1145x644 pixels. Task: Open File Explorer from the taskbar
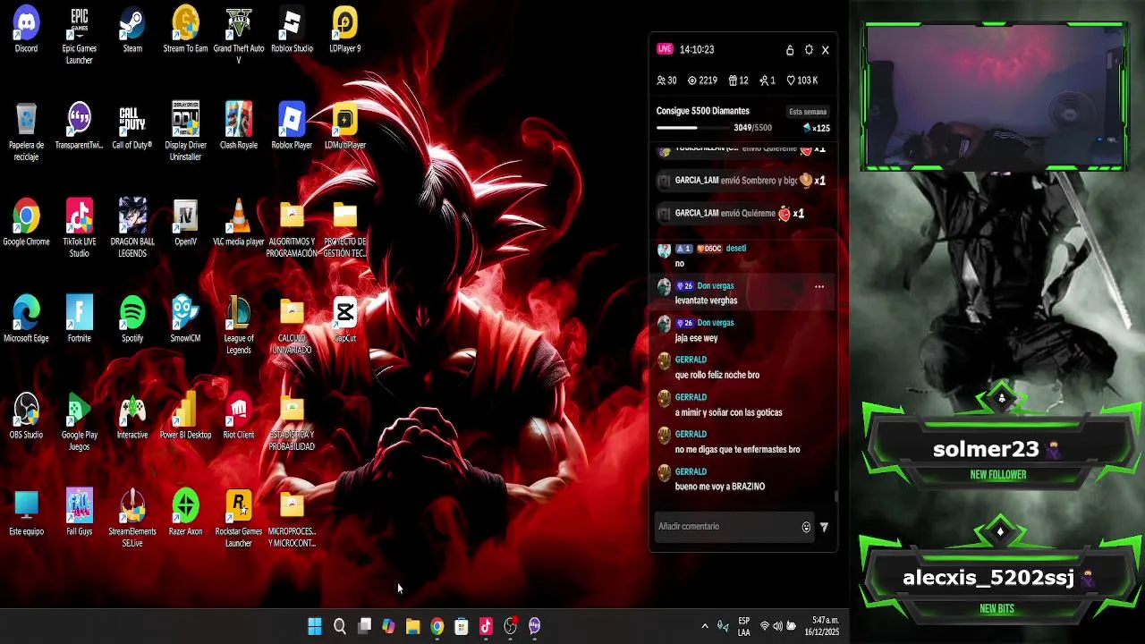(412, 627)
